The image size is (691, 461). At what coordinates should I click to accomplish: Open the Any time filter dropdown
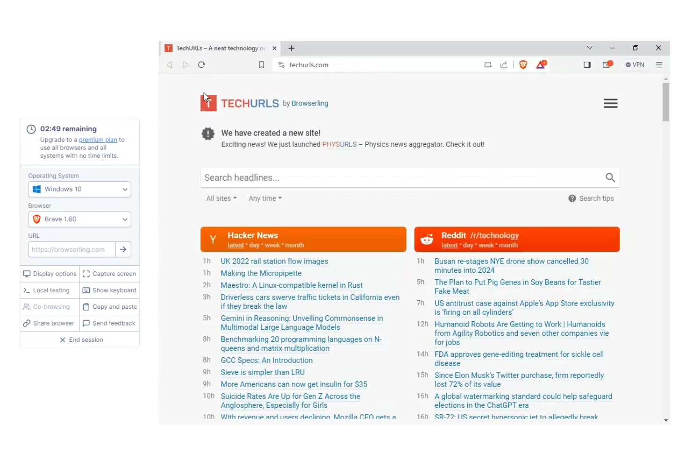(264, 198)
